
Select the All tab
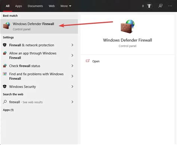tap(7, 6)
